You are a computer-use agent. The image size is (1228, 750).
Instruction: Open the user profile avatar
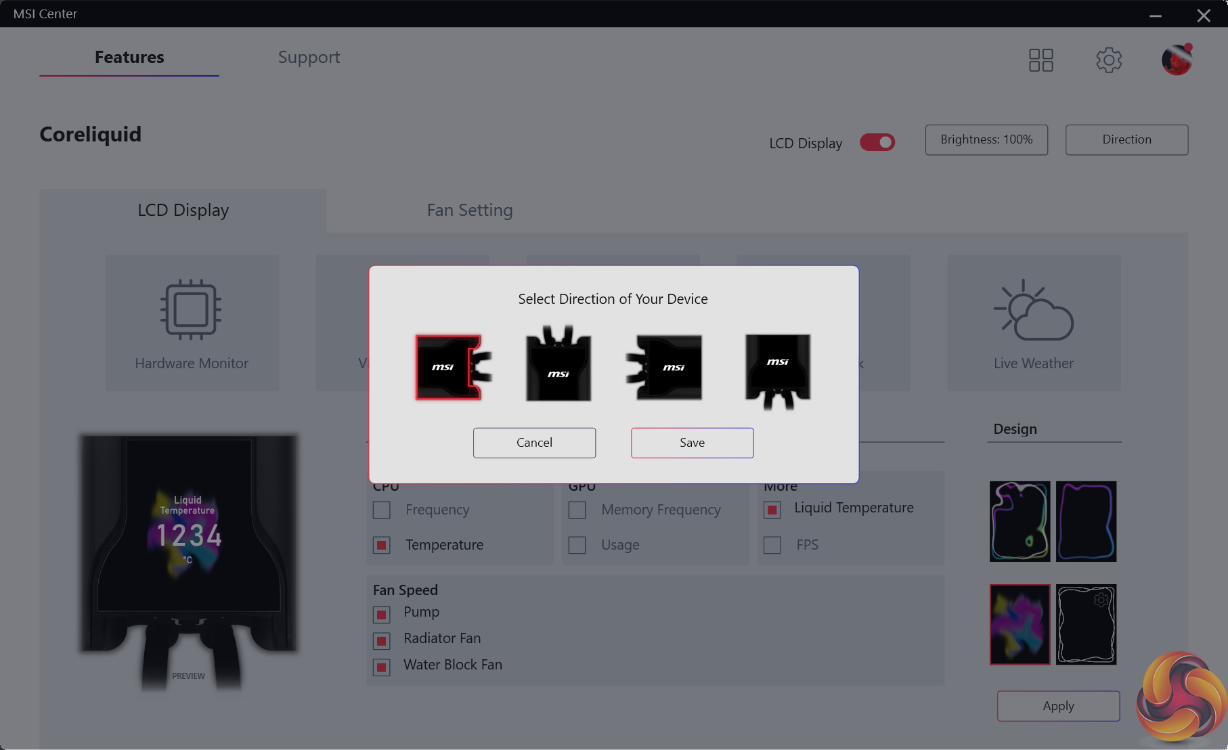click(1177, 60)
